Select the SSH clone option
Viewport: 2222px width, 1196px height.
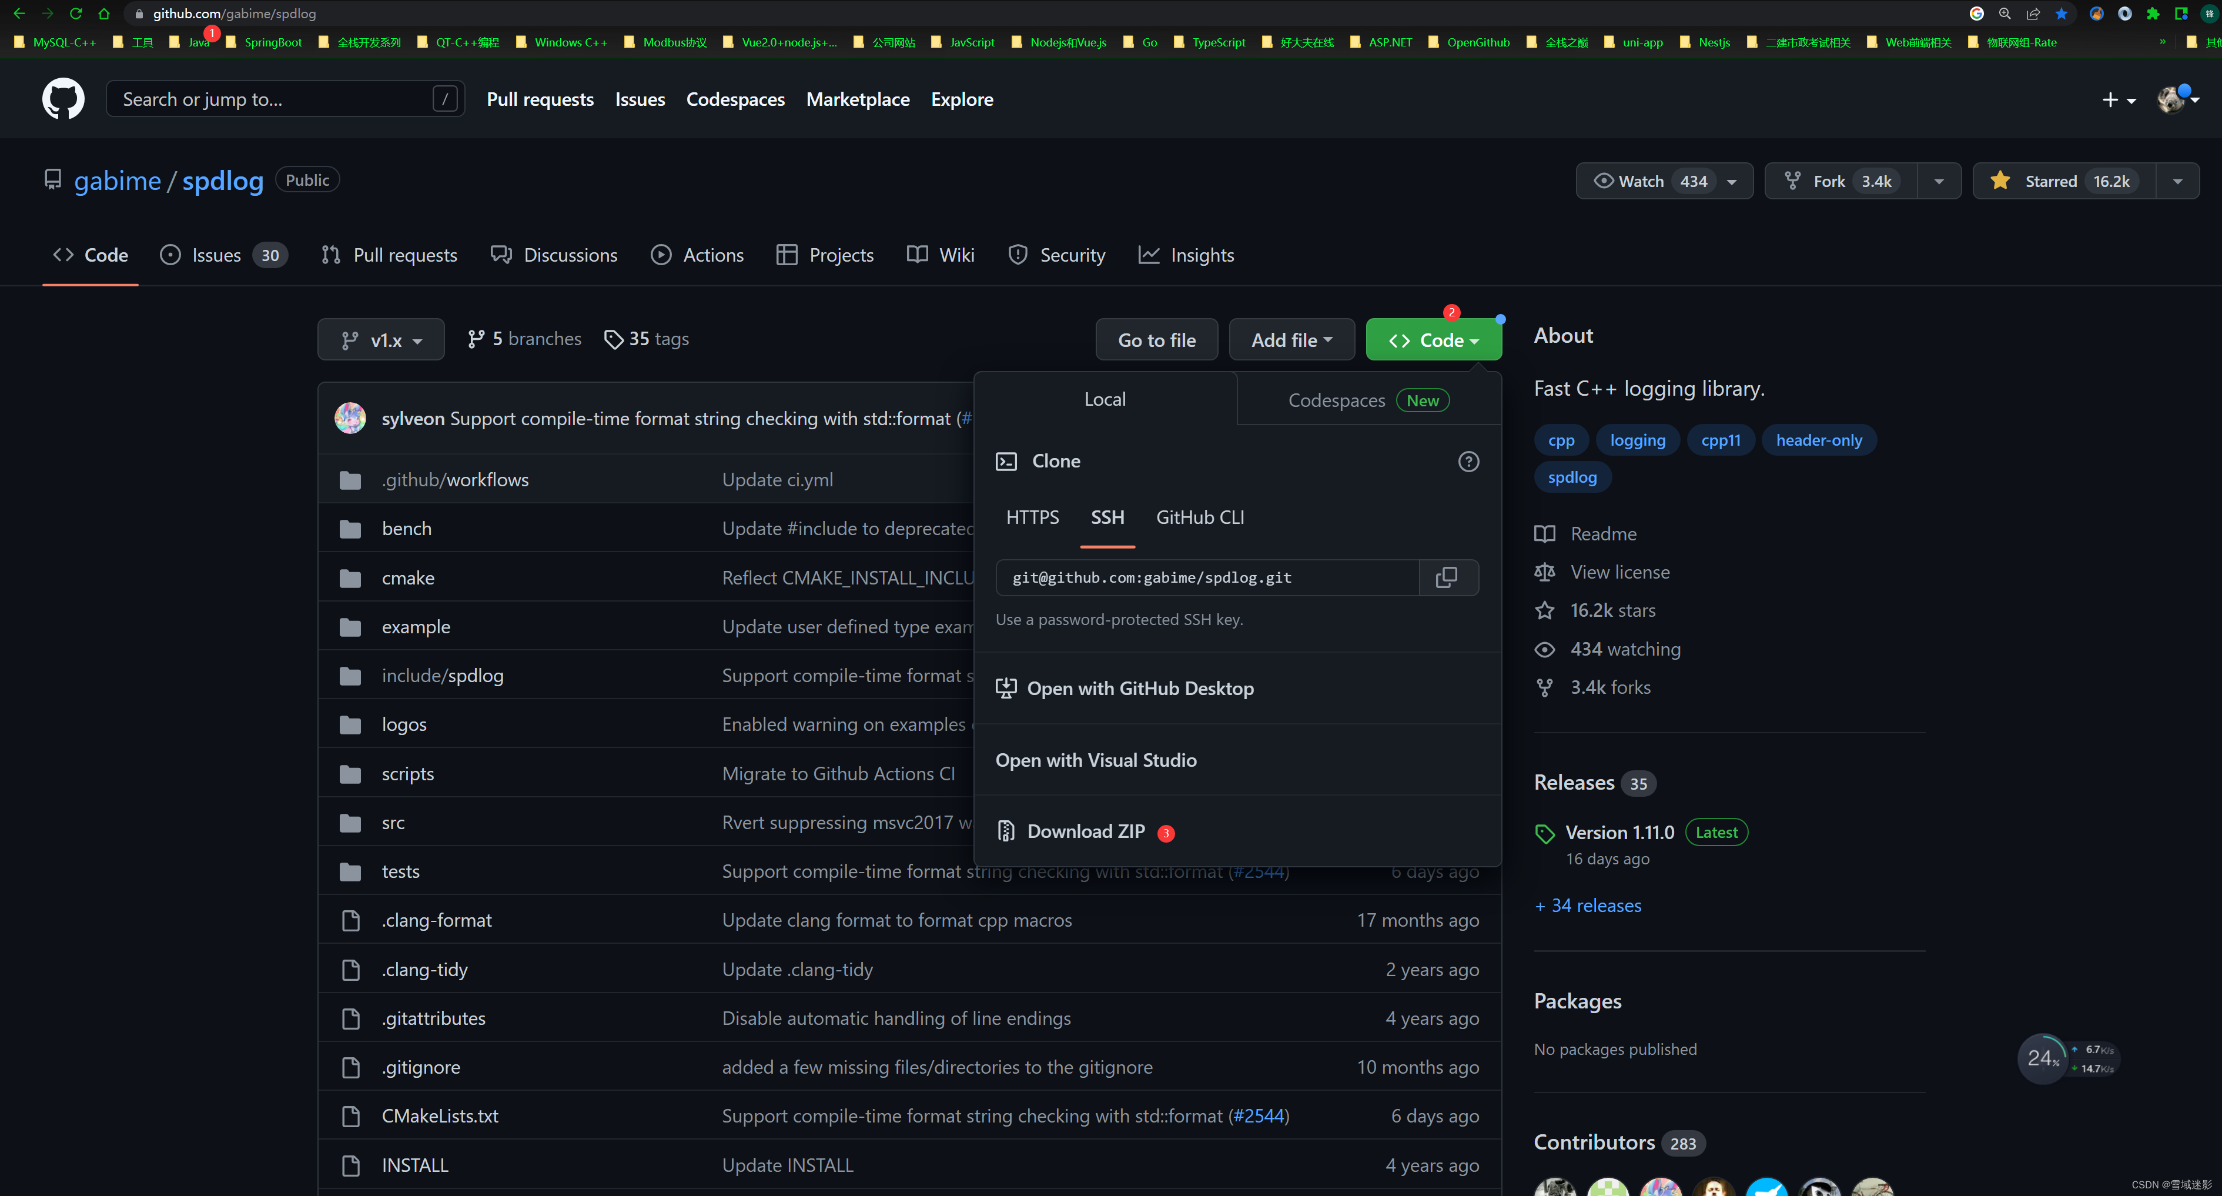tap(1107, 518)
